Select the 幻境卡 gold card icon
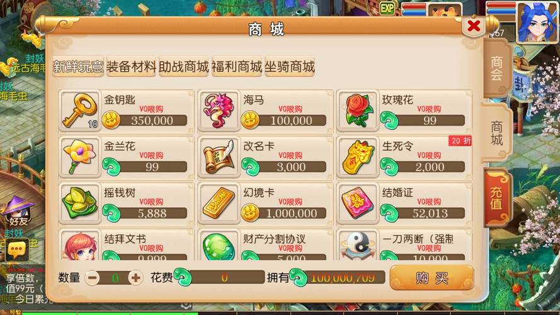560x315 pixels. 219,203
